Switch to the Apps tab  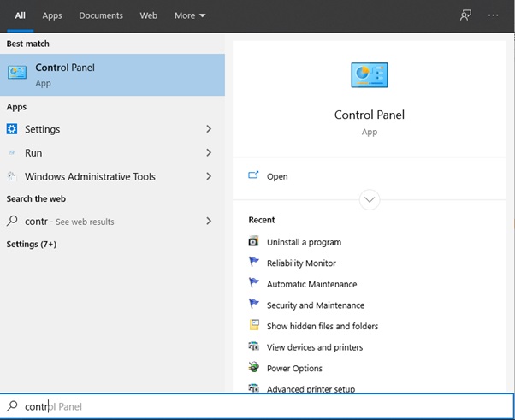pyautogui.click(x=52, y=15)
